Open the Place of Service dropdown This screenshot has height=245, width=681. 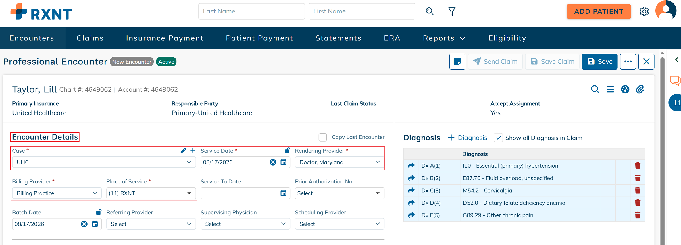tap(151, 193)
